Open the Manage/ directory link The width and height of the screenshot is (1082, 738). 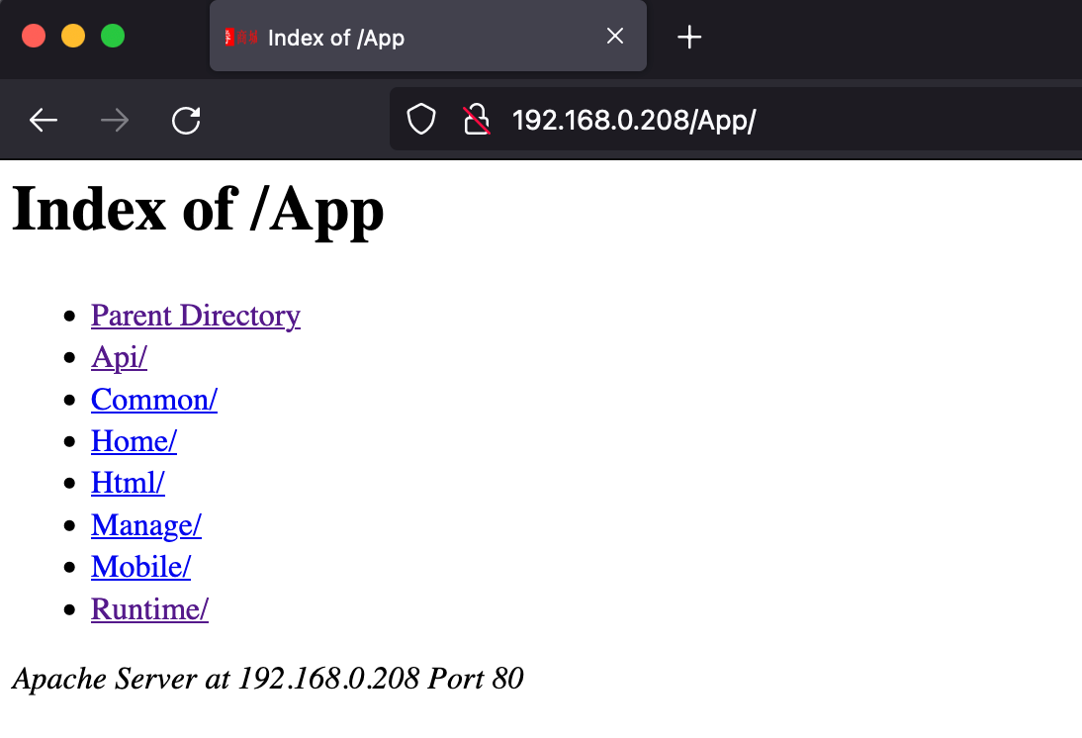(145, 525)
